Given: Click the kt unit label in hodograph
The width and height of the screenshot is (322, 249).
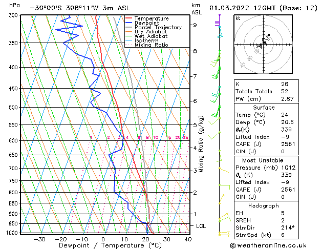Looking at the screenshot, I should point(238,18).
